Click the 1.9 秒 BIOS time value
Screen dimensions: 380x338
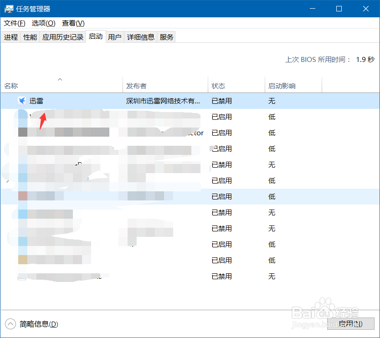coord(365,60)
